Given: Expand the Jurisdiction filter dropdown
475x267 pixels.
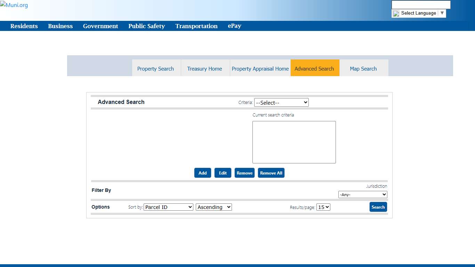Looking at the screenshot, I should click(x=363, y=195).
